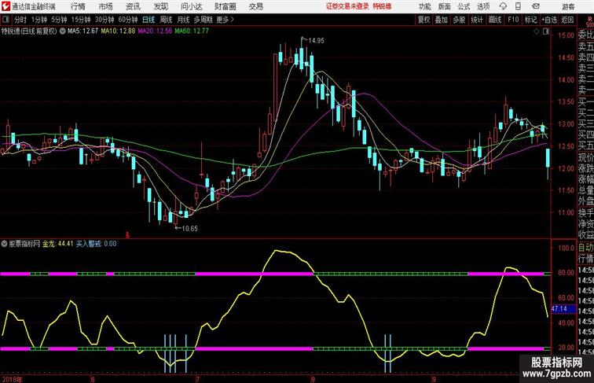Click the MA20: 12.56 indicator value
594x383 pixels.
(x=155, y=31)
